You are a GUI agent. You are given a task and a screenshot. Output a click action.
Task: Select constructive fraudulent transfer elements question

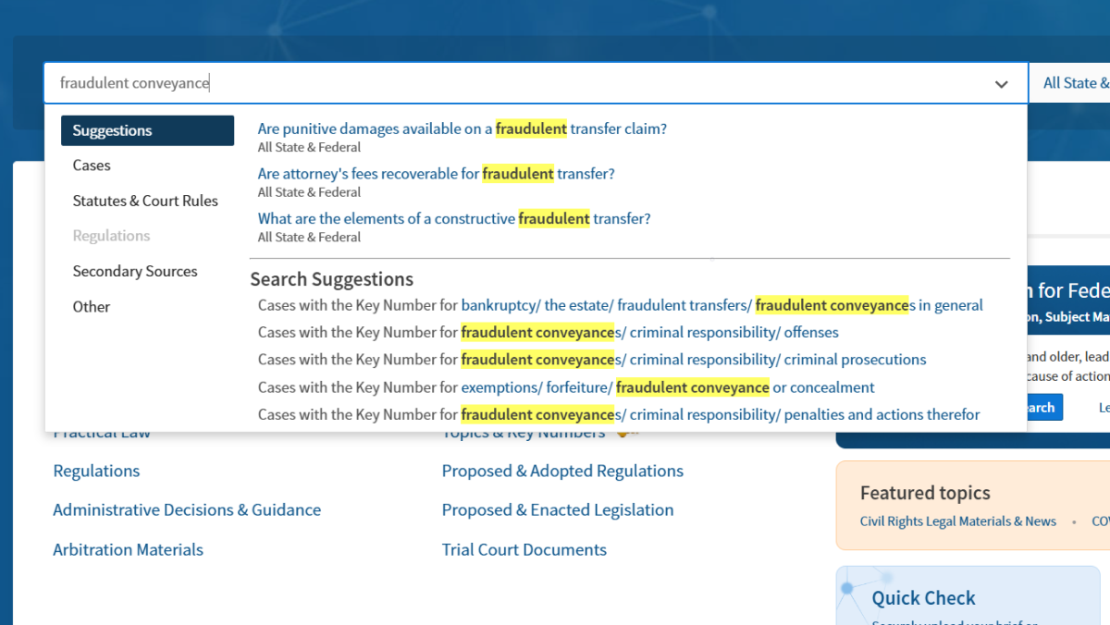pyautogui.click(x=454, y=219)
